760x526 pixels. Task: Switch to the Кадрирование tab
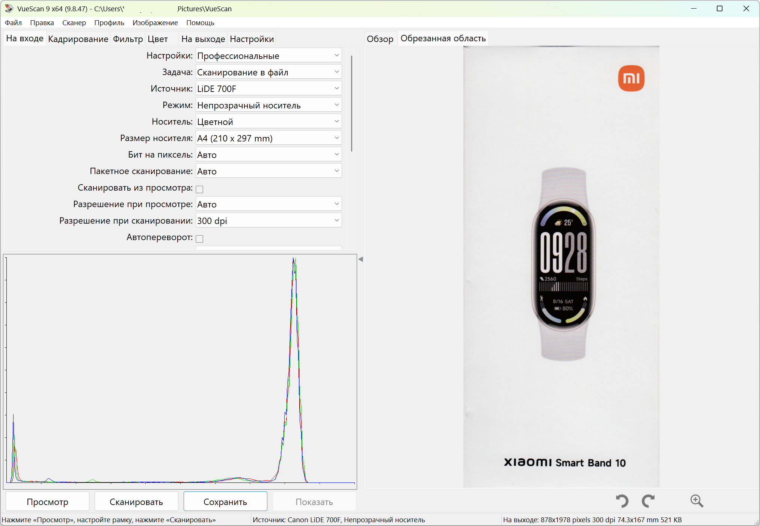[78, 39]
